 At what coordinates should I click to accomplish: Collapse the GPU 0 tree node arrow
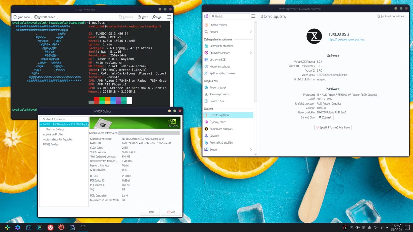click(x=41, y=124)
